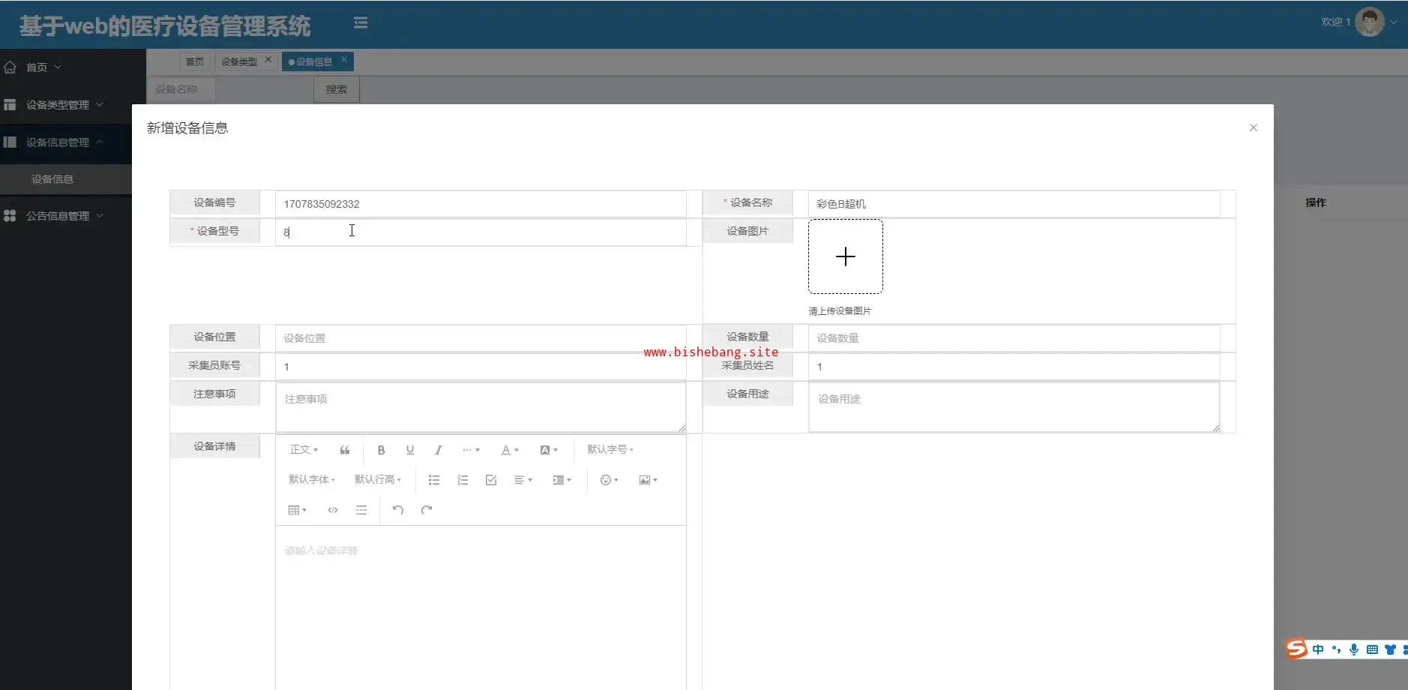
Task: Click the 设备名称 search field behind dialog
Action: 181,89
